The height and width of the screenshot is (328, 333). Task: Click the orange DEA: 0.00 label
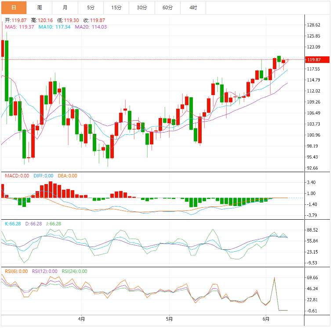pyautogui.click(x=67, y=176)
